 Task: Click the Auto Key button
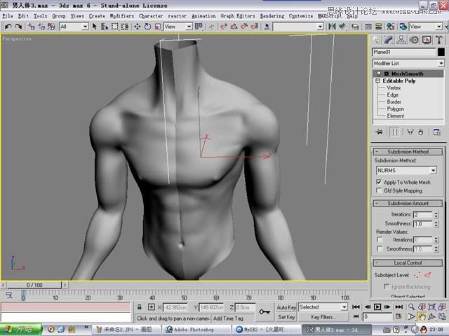286,307
